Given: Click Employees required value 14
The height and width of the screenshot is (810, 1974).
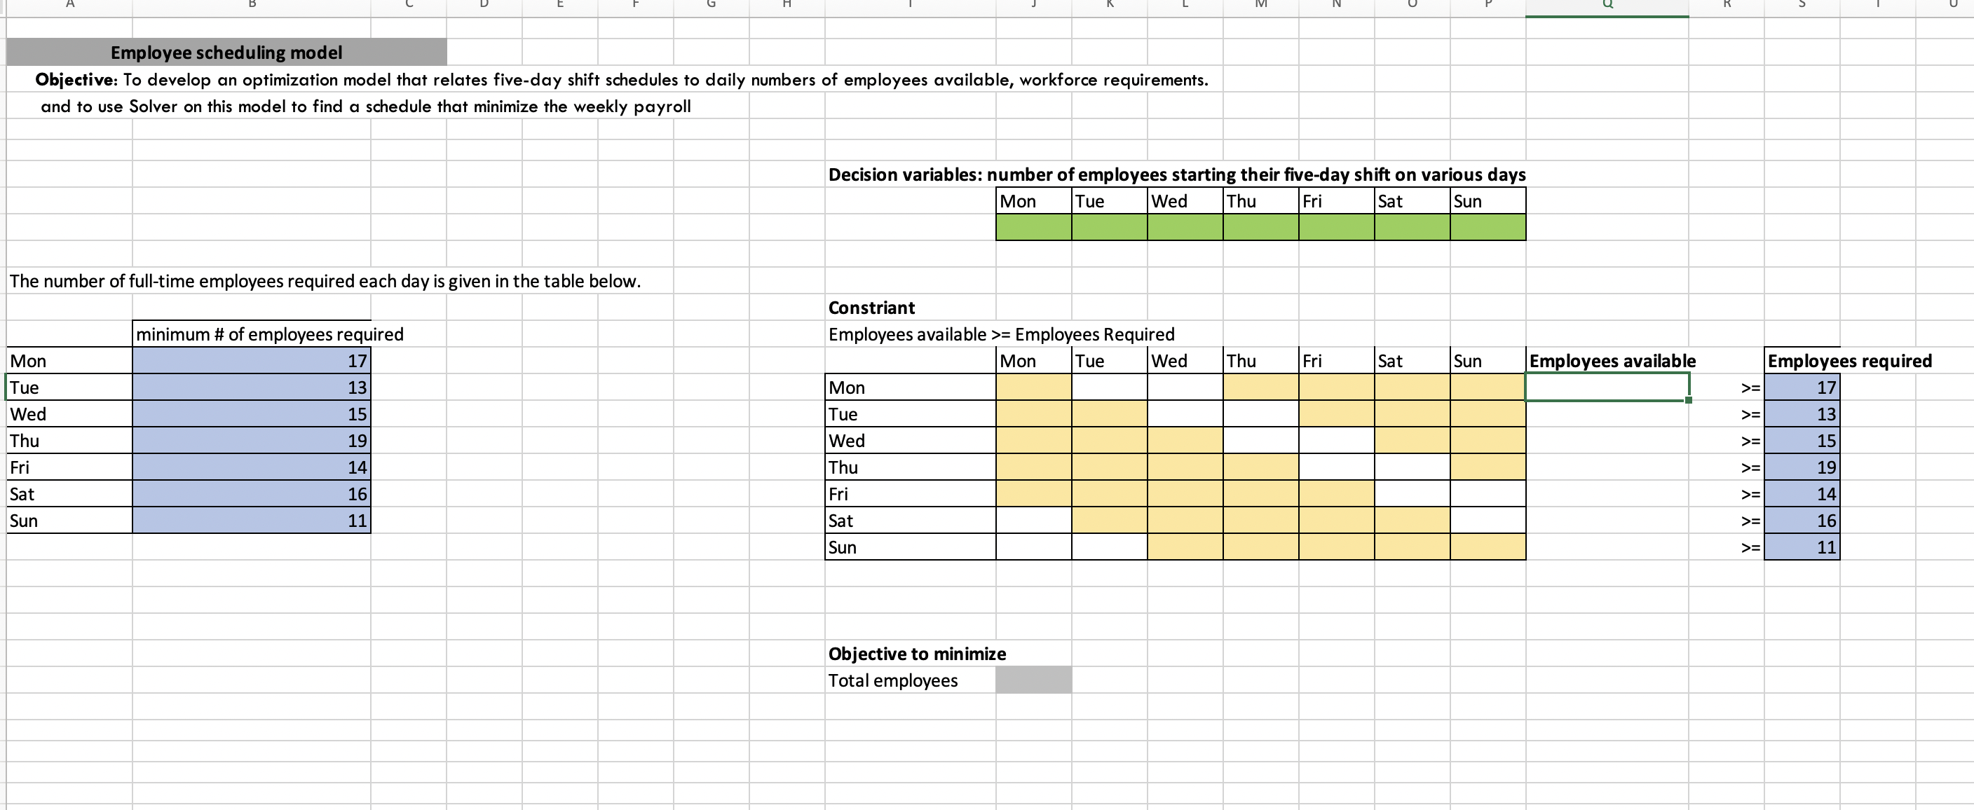Looking at the screenshot, I should (1802, 493).
